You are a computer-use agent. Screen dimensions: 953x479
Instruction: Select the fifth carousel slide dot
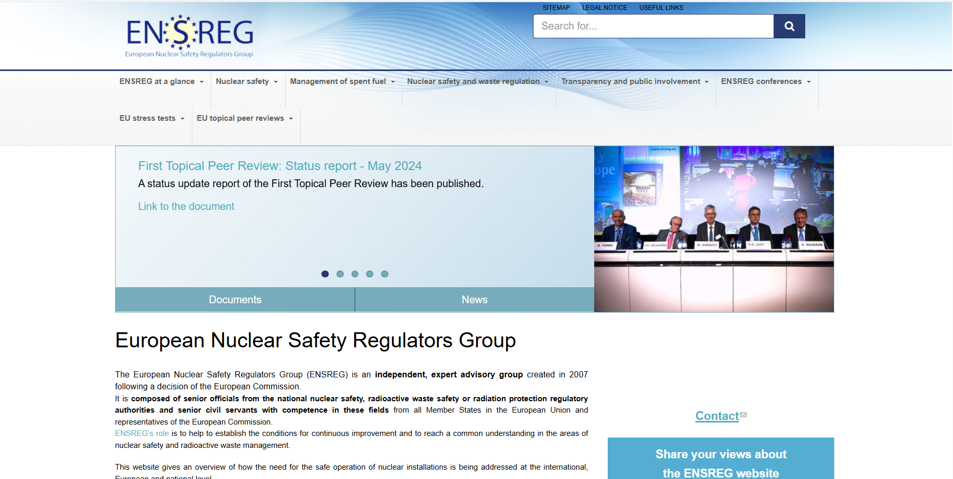pyautogui.click(x=385, y=274)
